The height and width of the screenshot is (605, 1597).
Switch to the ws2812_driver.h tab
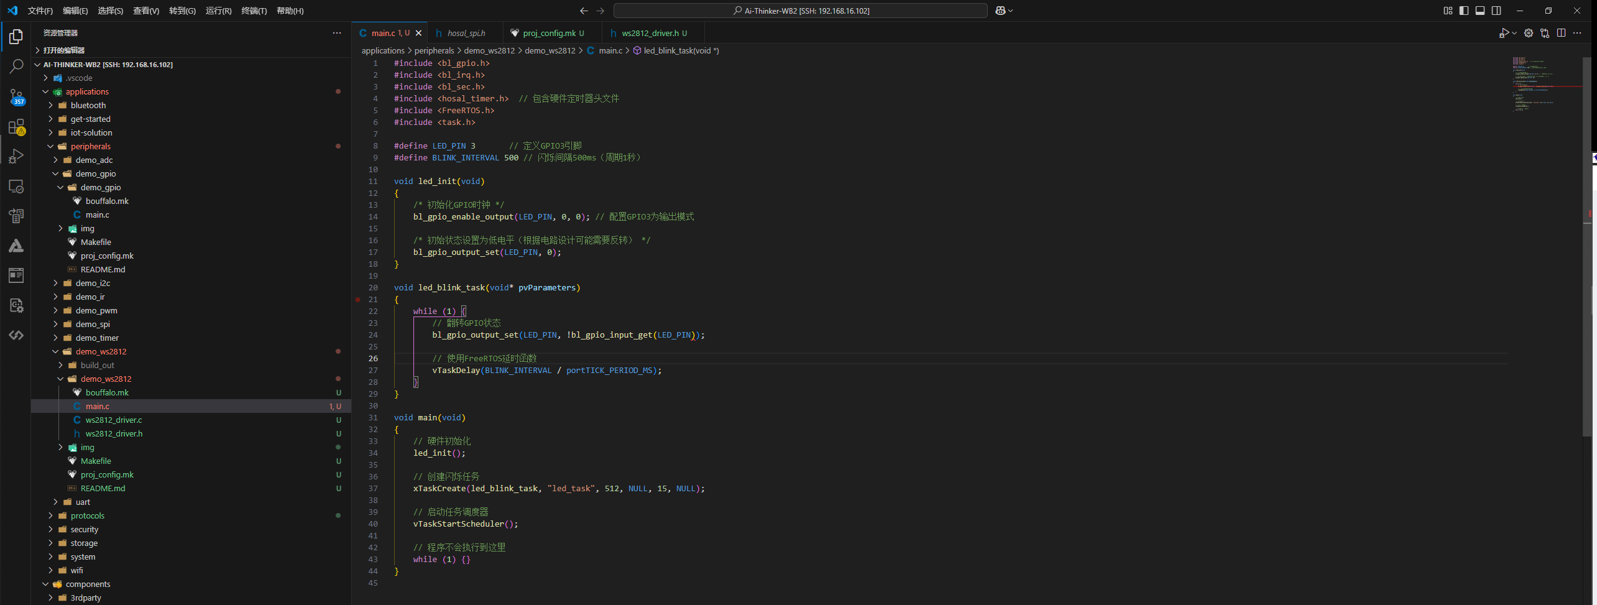[653, 33]
